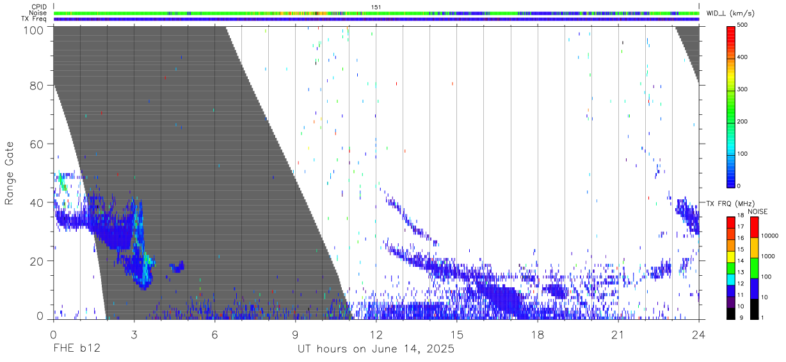Viewport: 786px width, 362px height.
Task: Click the 100 range gate tick label
Action: pos(34,29)
